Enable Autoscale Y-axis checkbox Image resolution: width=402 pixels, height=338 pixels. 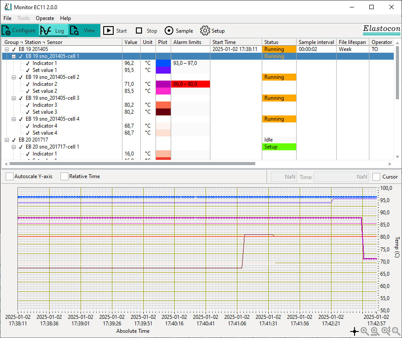(10, 176)
